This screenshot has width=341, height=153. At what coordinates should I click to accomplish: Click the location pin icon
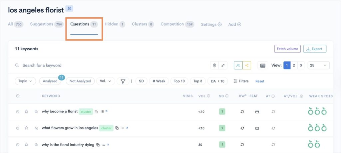[214, 66]
